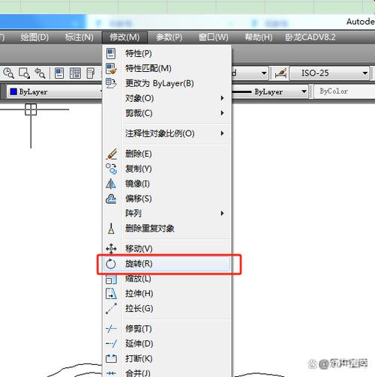Click the Match Properties paintbrush icon
This screenshot has height=377, width=375.
(111, 68)
